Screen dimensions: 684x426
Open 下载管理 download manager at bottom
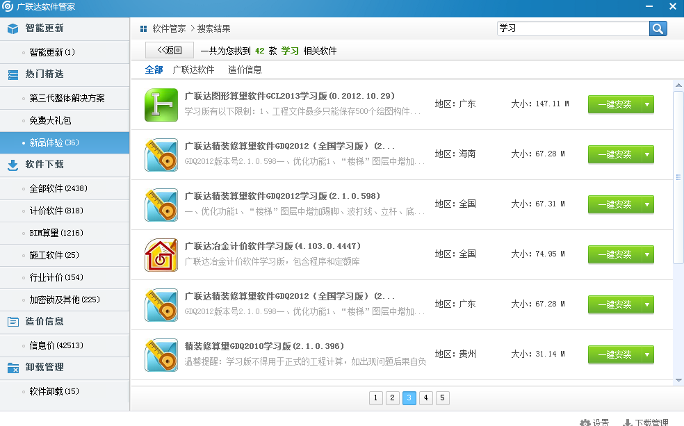[x=646, y=422]
